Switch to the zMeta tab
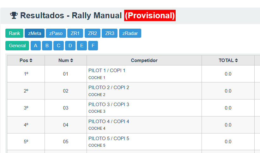 (x=34, y=33)
